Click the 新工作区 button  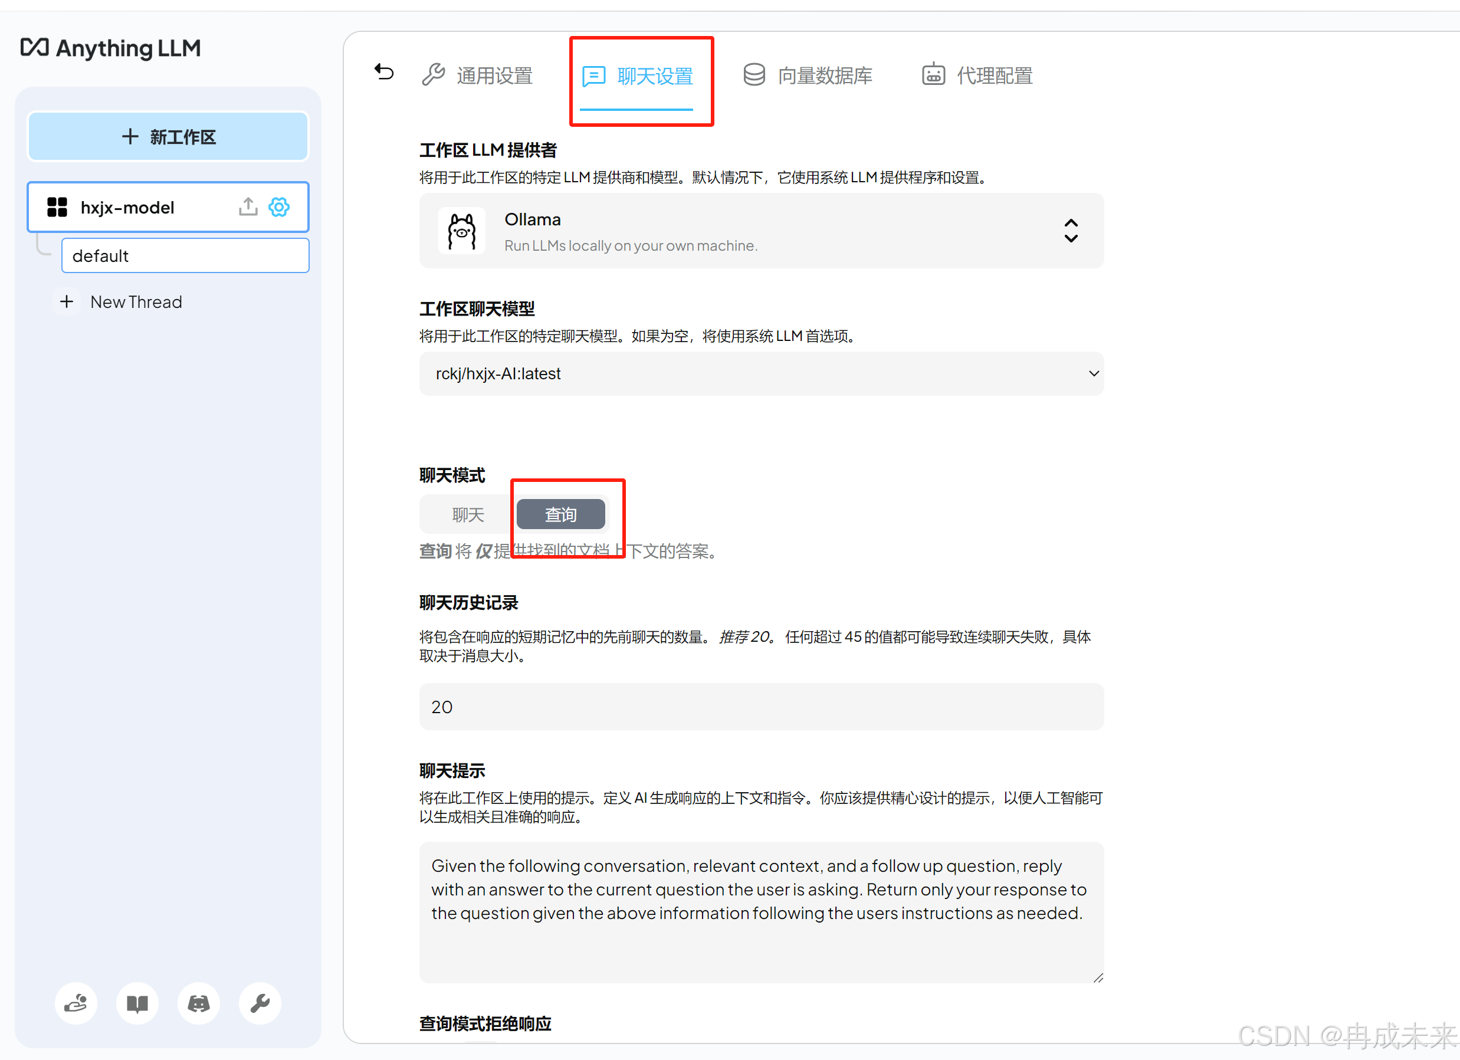(168, 136)
